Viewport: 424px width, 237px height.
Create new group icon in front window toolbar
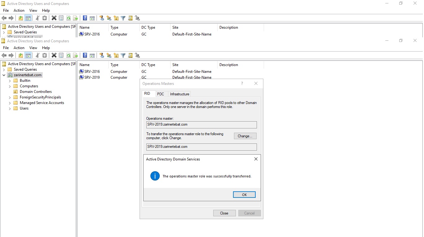pyautogui.click(x=109, y=56)
